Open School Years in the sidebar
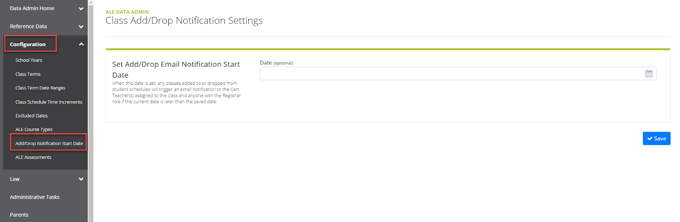Viewport: 680px width, 222px height. 29,60
